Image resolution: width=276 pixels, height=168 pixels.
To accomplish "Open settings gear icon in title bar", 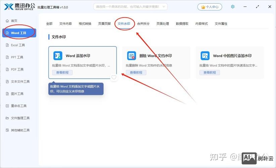I will coord(233,7).
